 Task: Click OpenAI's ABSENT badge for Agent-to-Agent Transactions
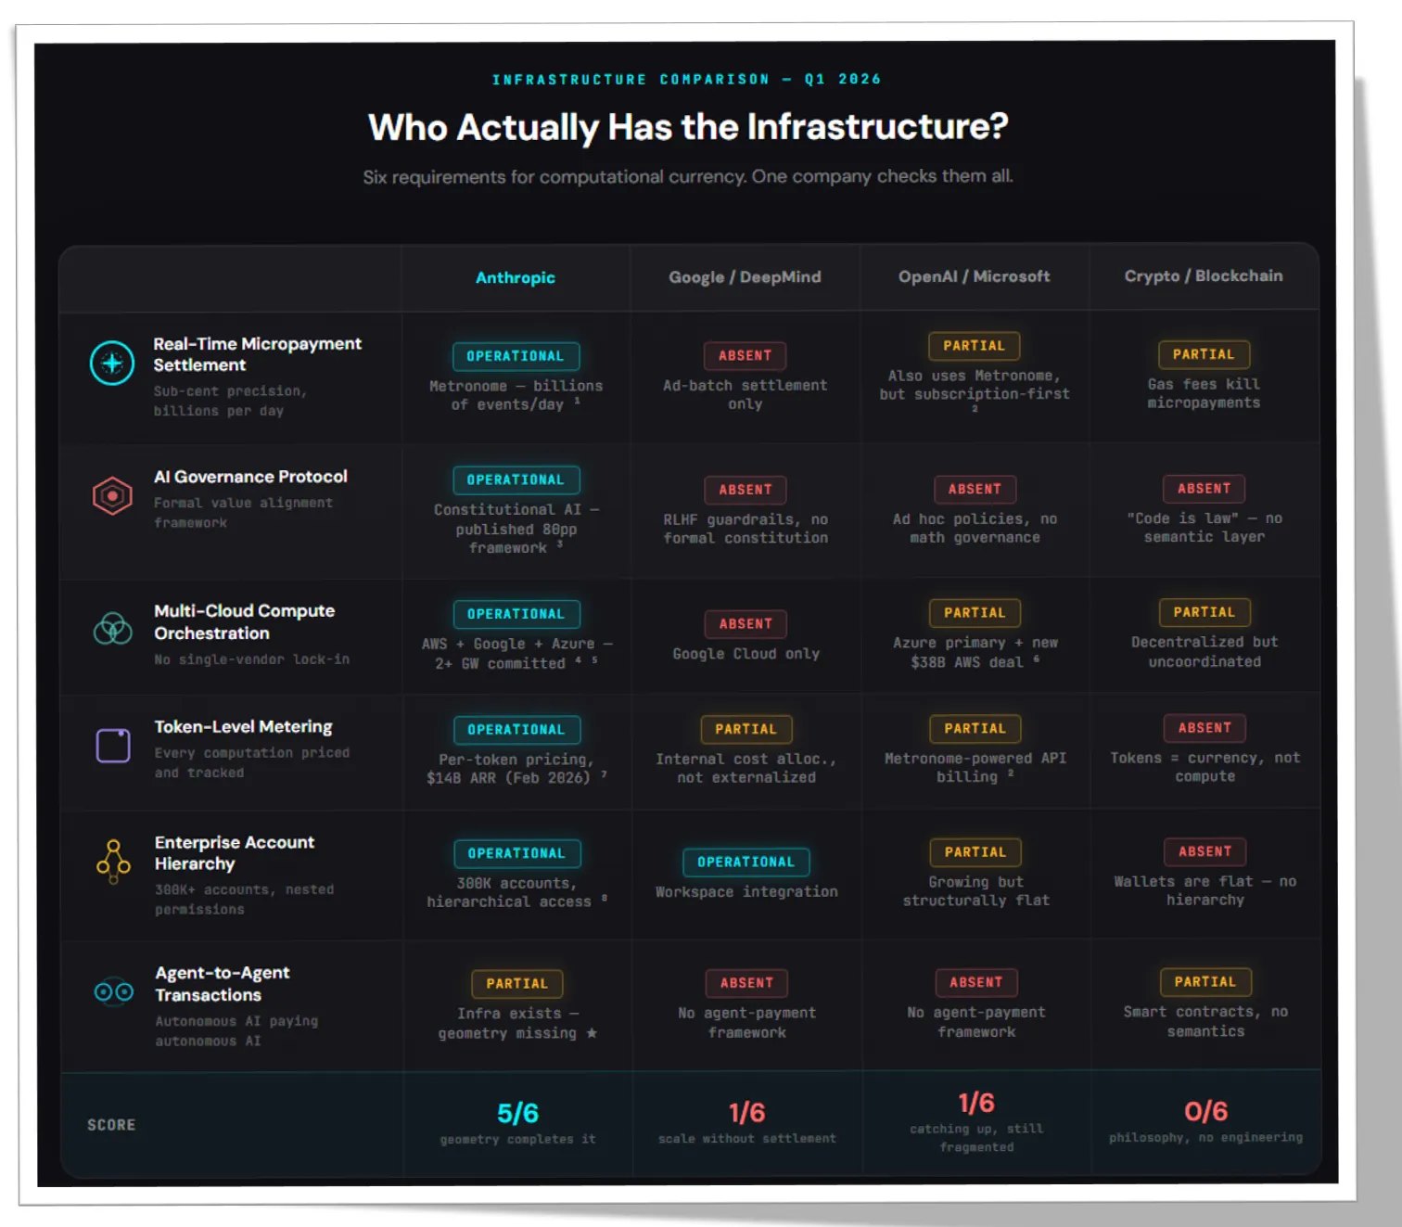[x=976, y=982]
